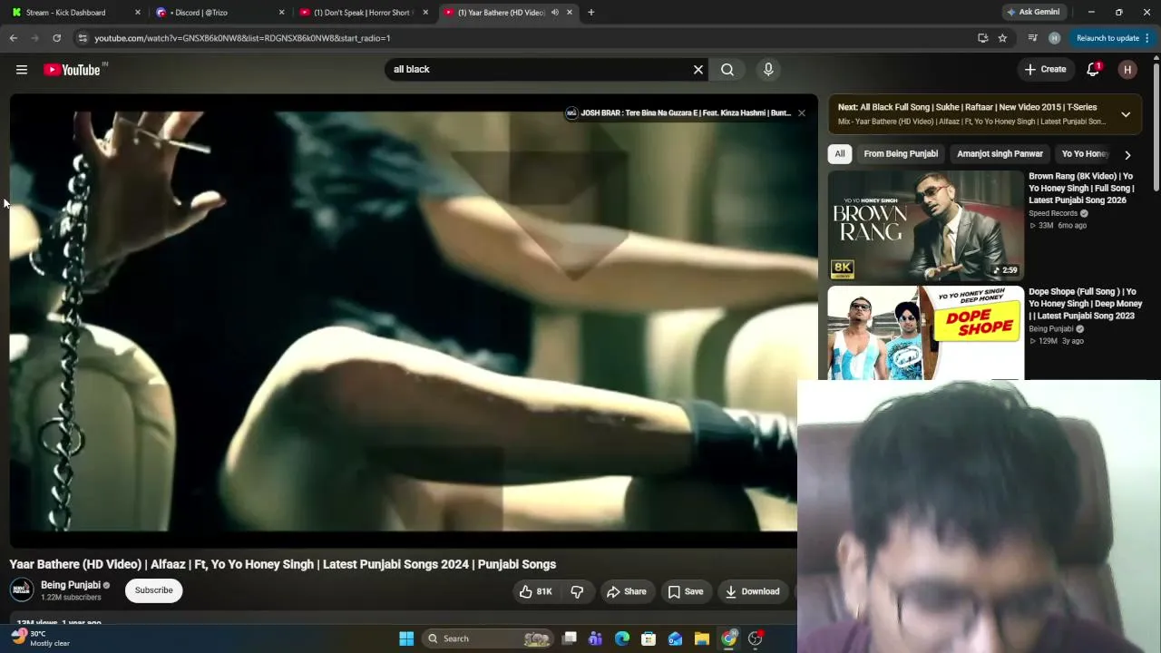This screenshot has height=653, width=1161.
Task: Click the YouTube search magnifier button
Action: point(727,70)
